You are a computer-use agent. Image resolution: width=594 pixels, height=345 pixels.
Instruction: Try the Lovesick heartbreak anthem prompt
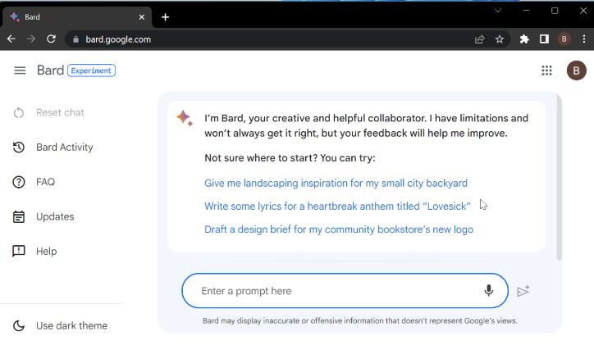(337, 207)
